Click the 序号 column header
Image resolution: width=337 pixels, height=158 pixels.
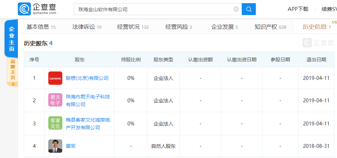[x=34, y=60]
